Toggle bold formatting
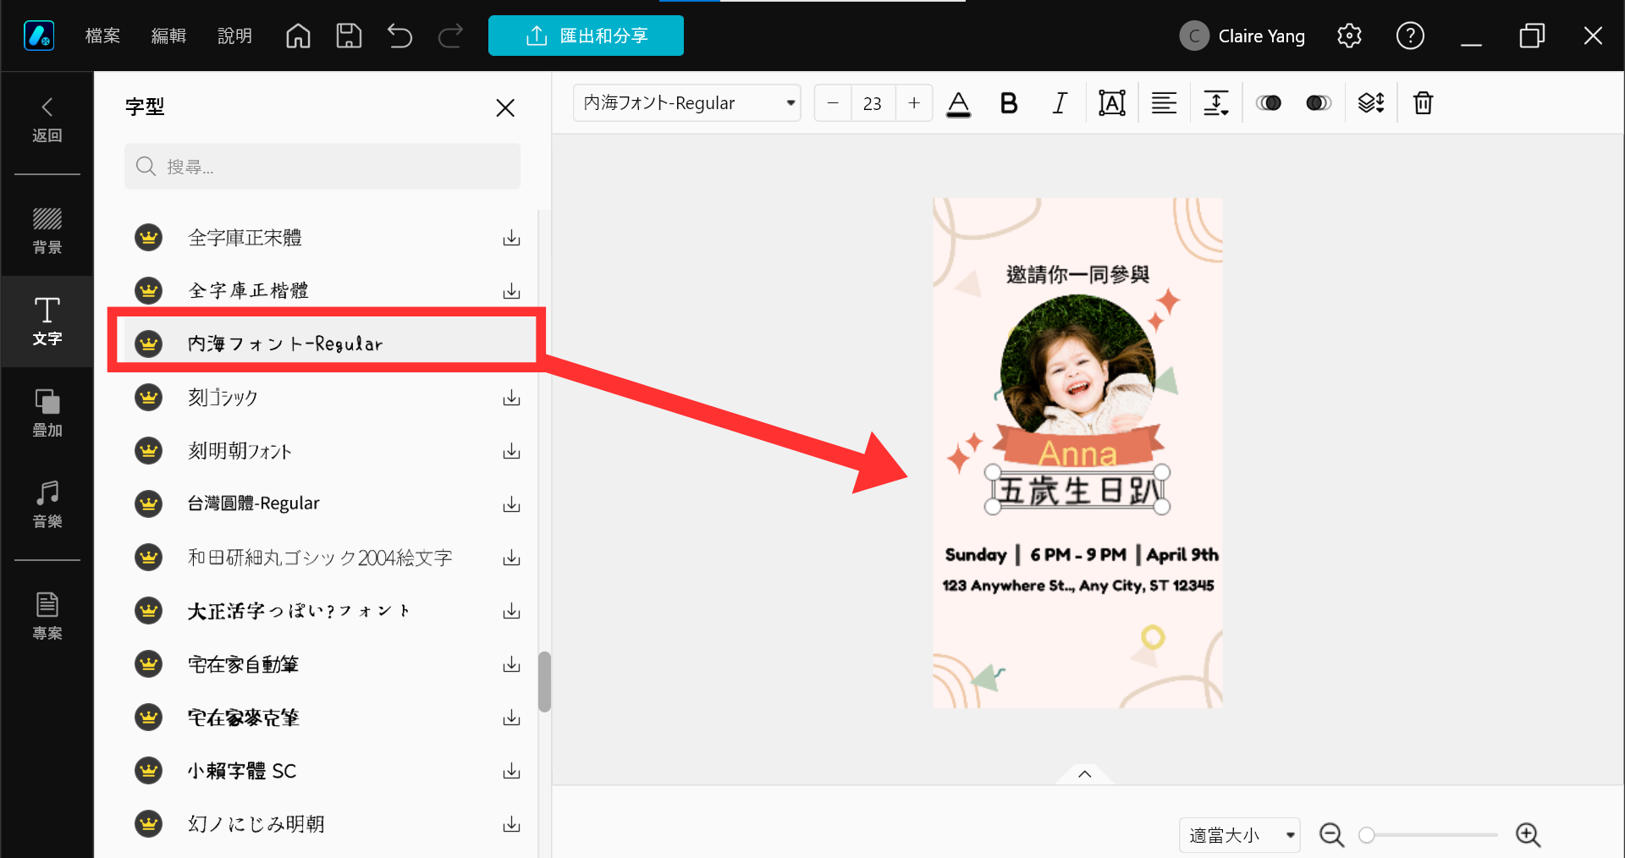 1009,103
